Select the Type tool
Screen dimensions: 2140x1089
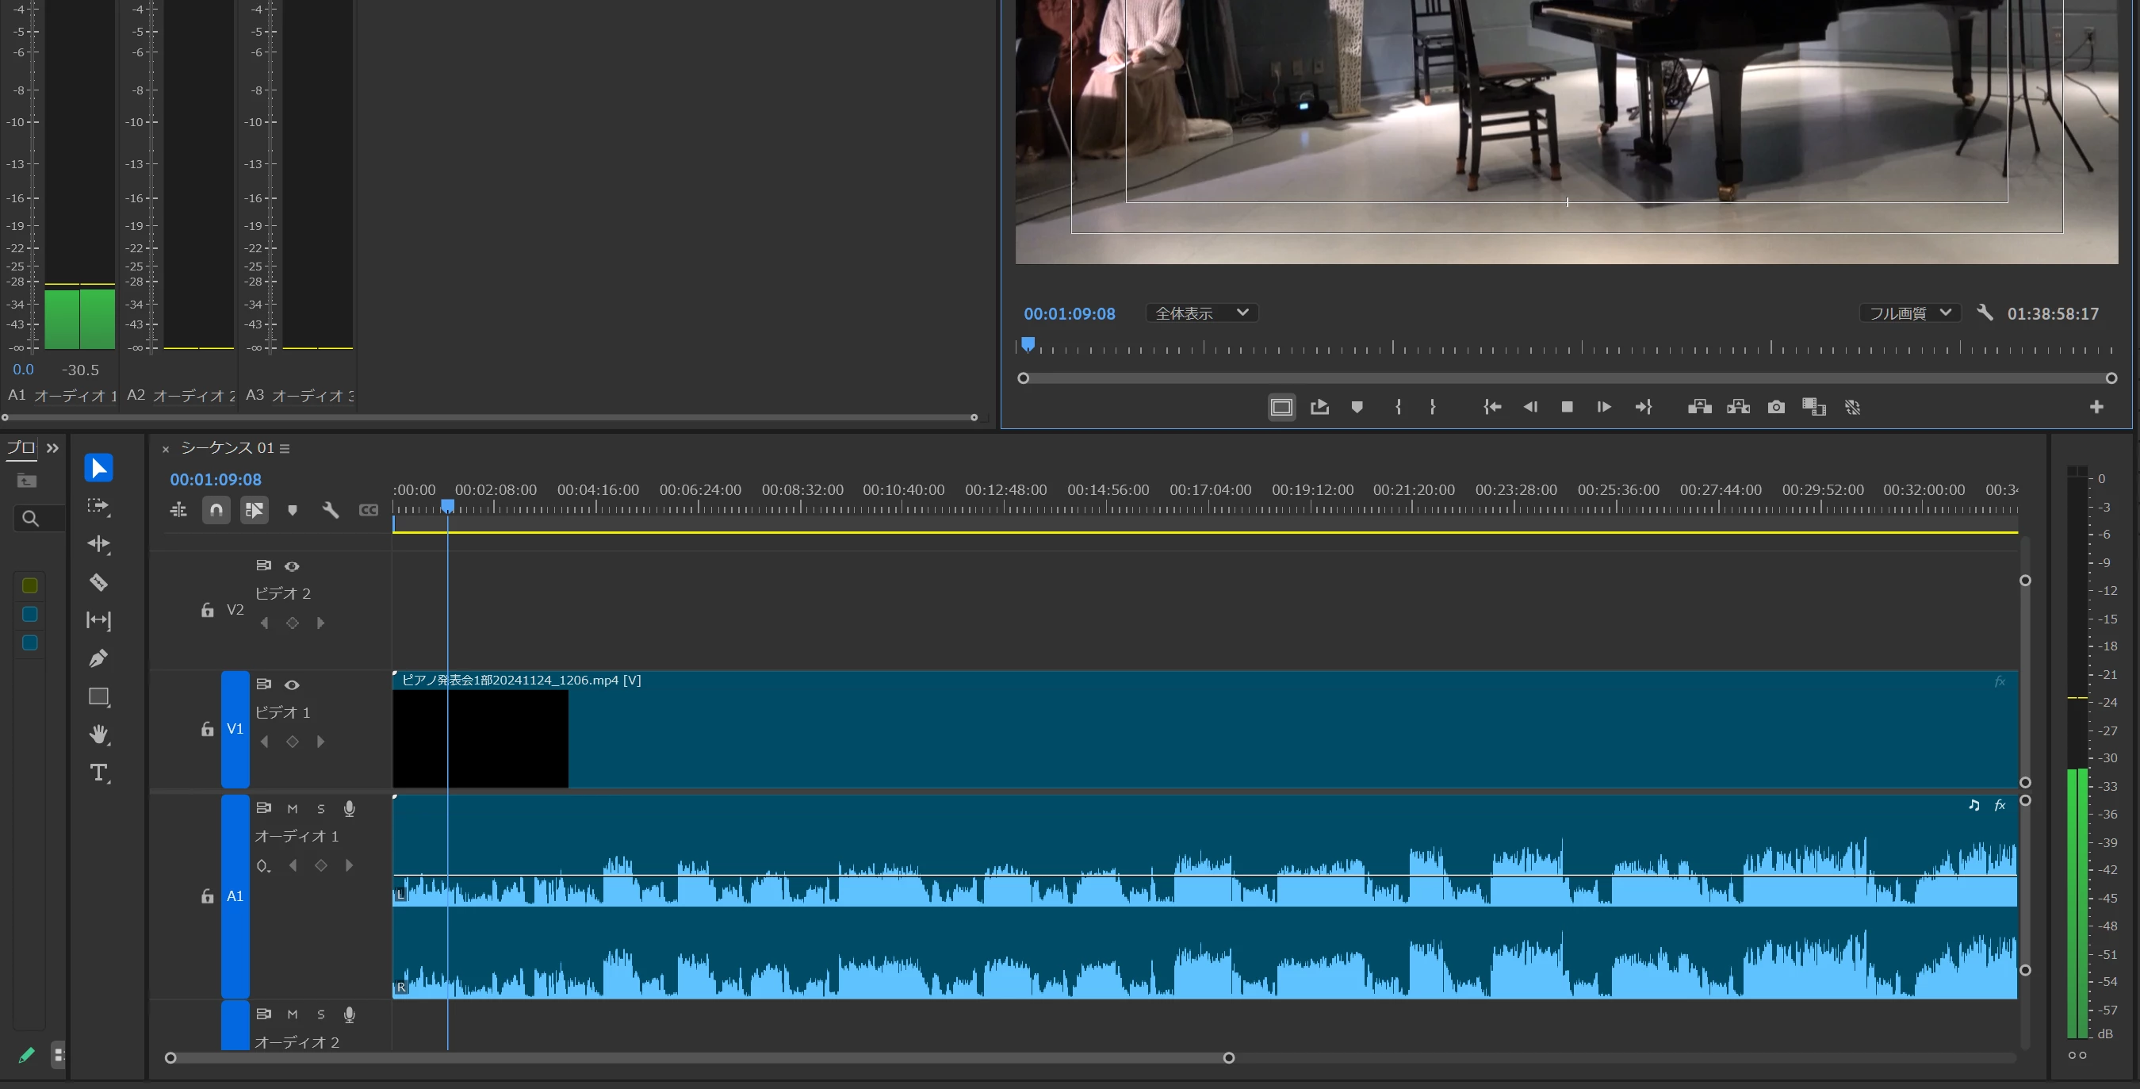pos(98,773)
